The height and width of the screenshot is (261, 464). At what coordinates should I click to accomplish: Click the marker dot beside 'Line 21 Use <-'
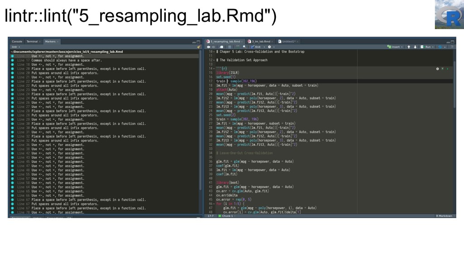point(12,77)
